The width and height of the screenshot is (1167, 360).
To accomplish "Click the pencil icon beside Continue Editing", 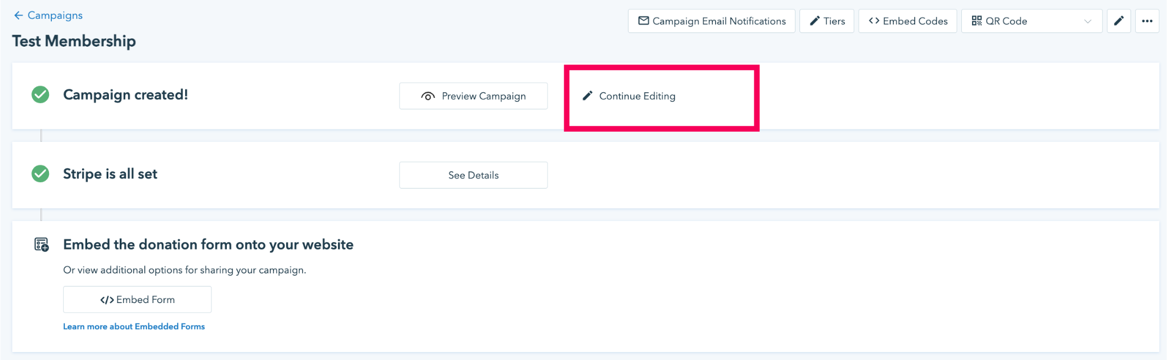I will point(587,96).
